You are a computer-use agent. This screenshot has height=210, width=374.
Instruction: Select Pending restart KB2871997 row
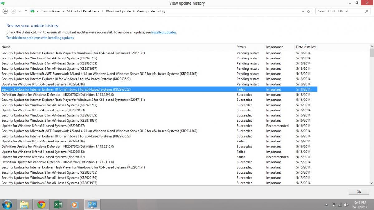click(x=159, y=68)
